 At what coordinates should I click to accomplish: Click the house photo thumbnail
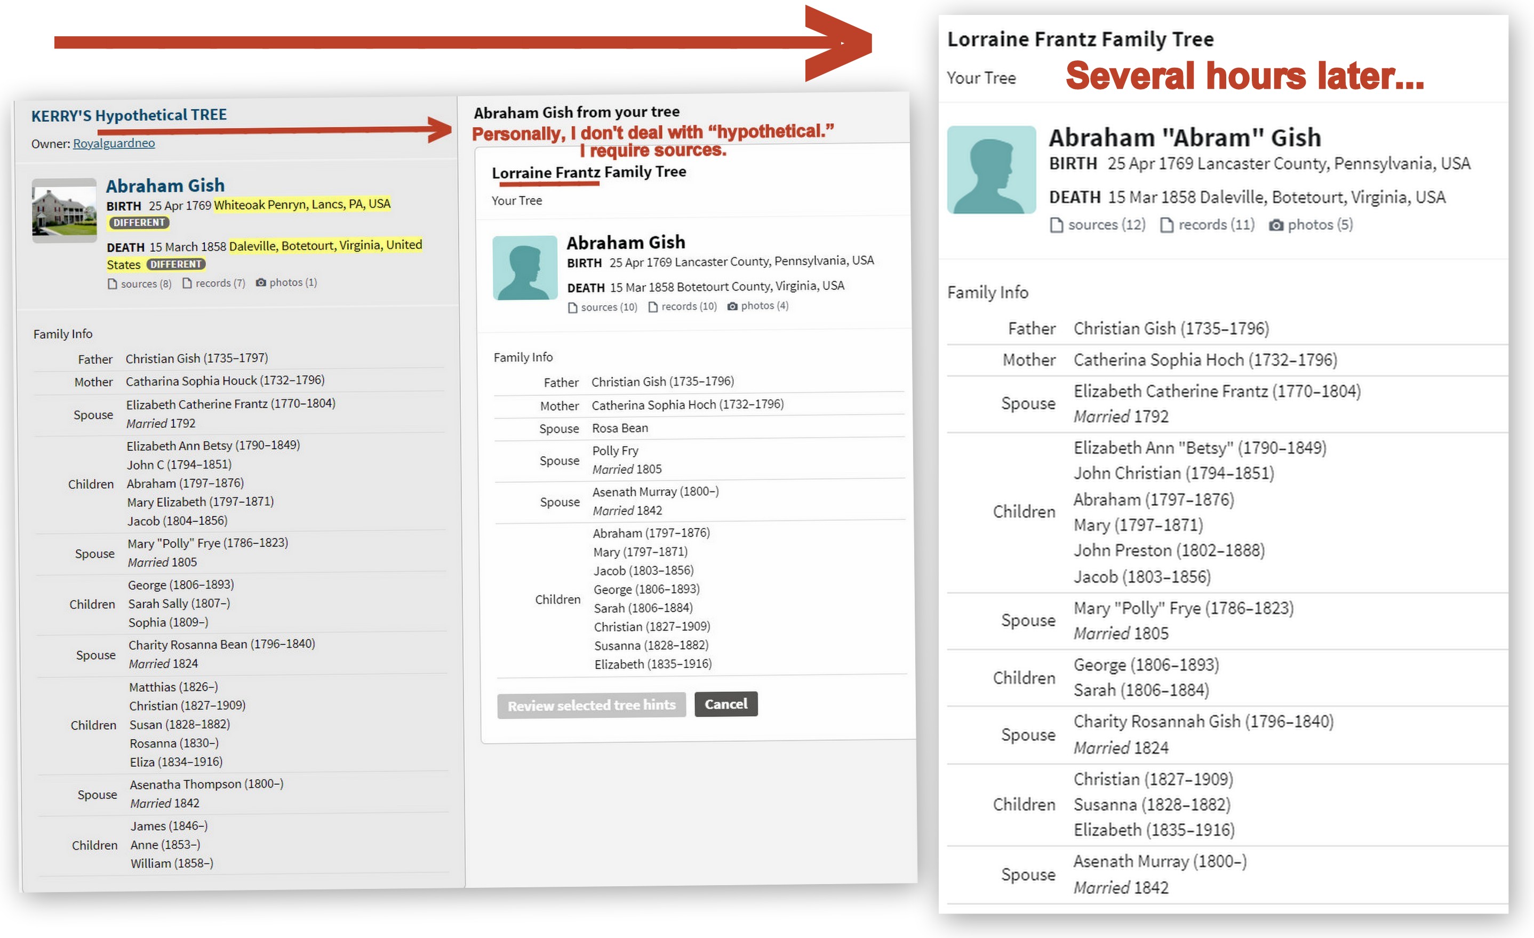64,210
